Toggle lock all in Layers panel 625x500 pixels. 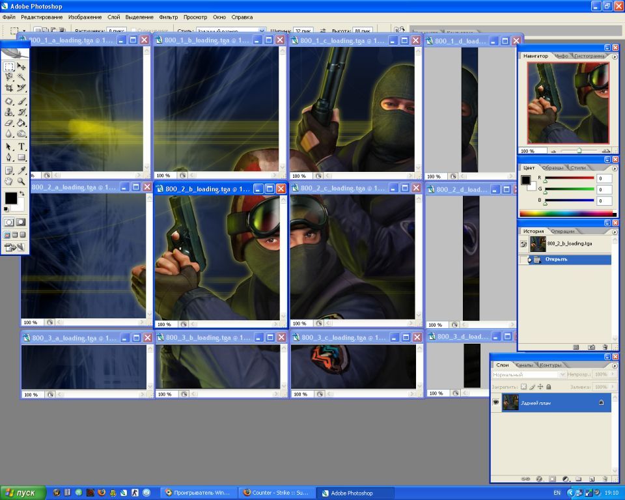point(548,386)
